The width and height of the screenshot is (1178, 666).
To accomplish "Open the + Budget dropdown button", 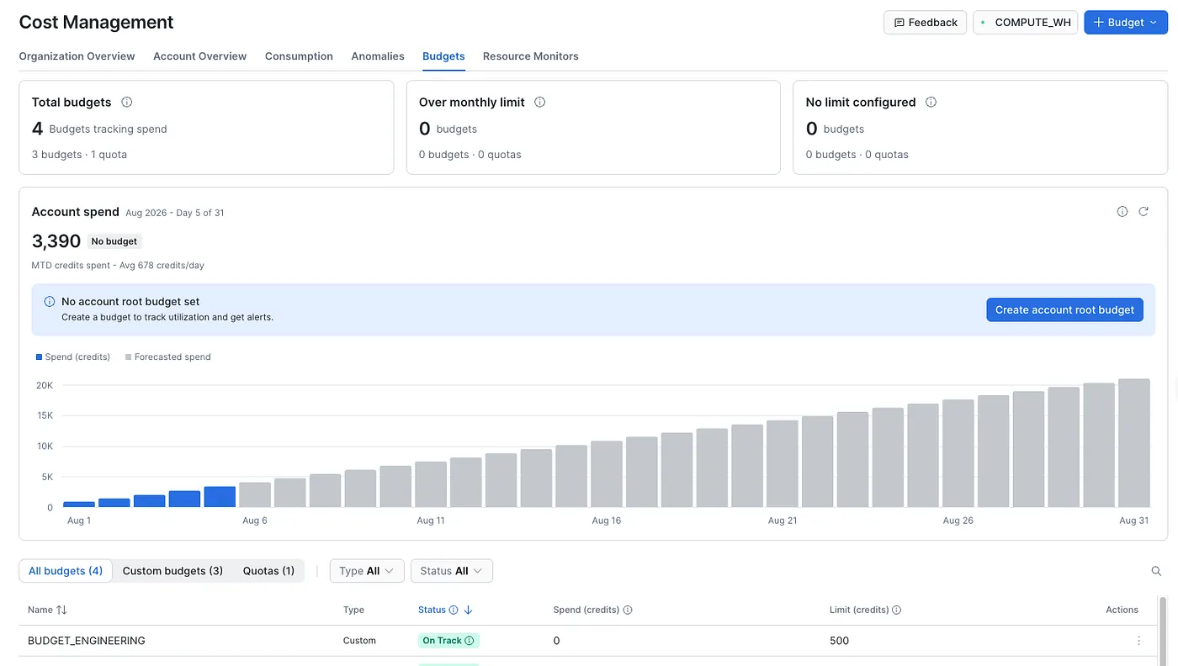I will 1126,23.
